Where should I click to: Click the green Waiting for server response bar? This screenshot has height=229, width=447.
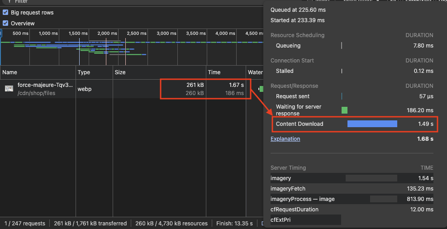tap(344, 110)
